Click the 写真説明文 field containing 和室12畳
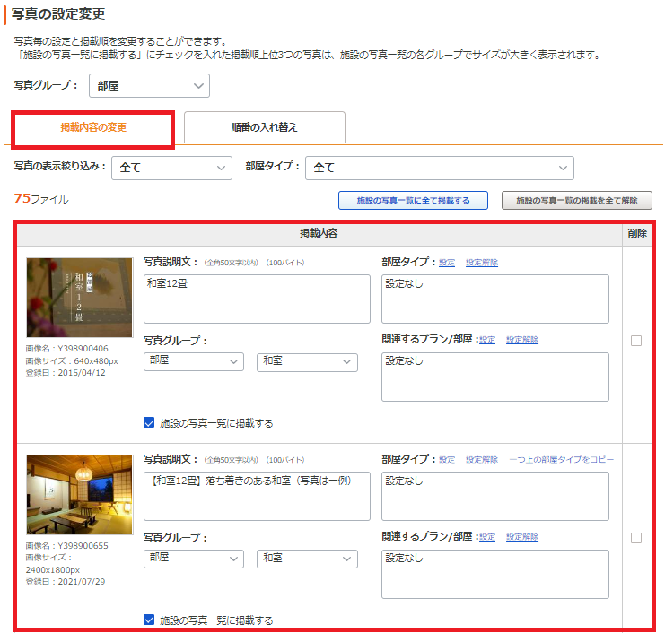Image resolution: width=665 pixels, height=633 pixels. click(x=257, y=299)
